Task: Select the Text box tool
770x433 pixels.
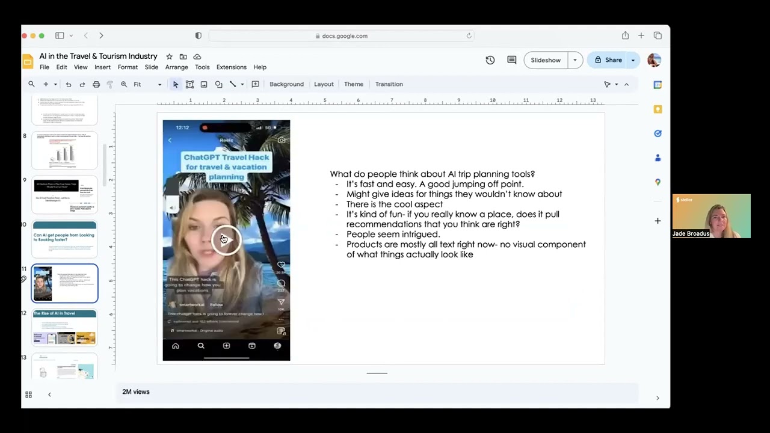Action: (x=189, y=84)
